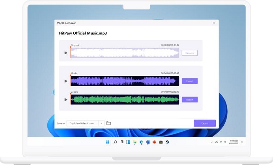Open the notification center icon
This screenshot has height=165, width=273.
242,142
